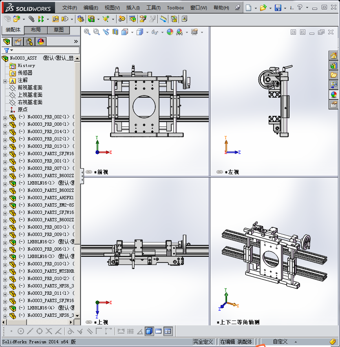This screenshot has width=340, height=347.
Task: Click the Zoom to Fit magnifier icon
Action: point(87,32)
